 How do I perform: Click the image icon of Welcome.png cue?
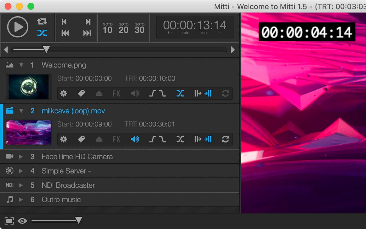[x=10, y=65]
